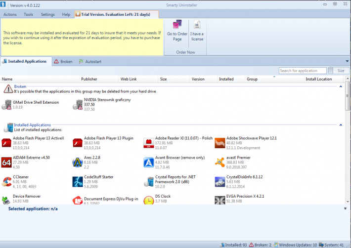The image size is (351, 248).
Task: Collapse the Installed Applications group
Action: (x=341, y=125)
